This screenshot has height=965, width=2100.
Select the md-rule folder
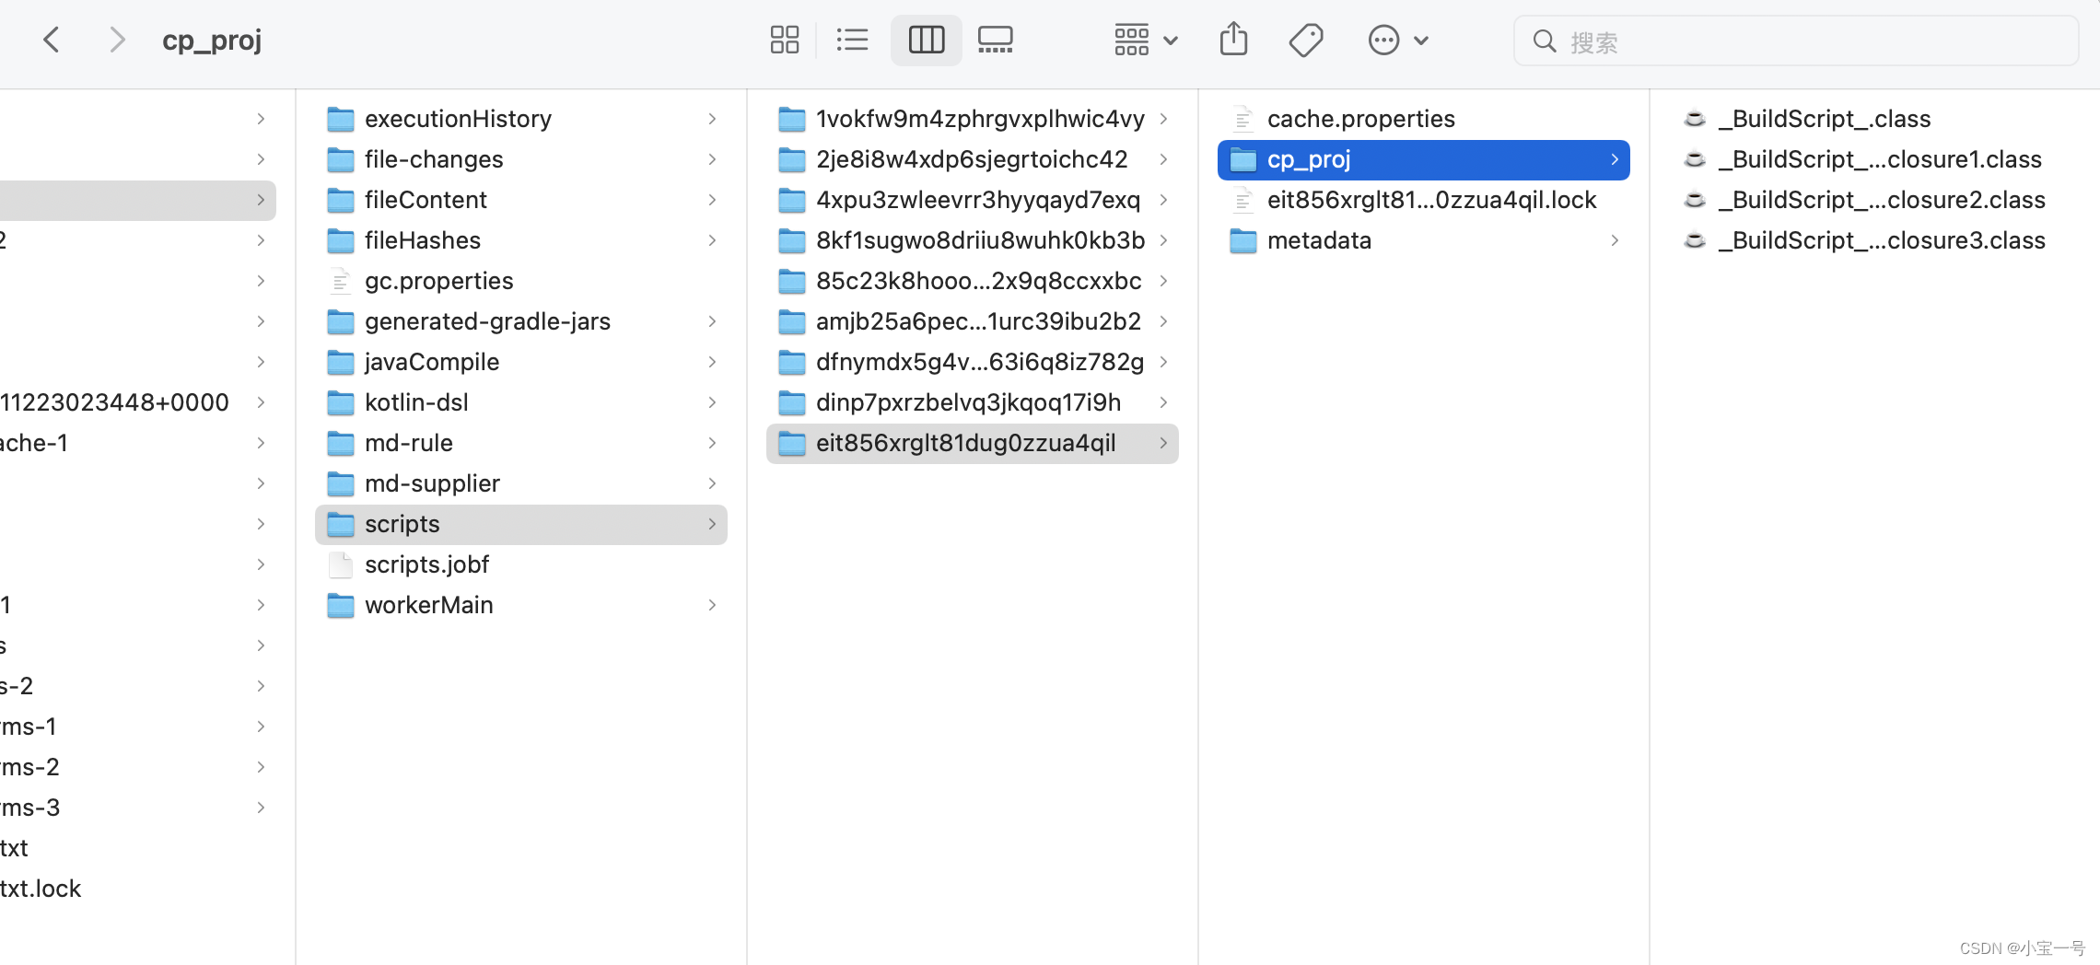coord(521,443)
